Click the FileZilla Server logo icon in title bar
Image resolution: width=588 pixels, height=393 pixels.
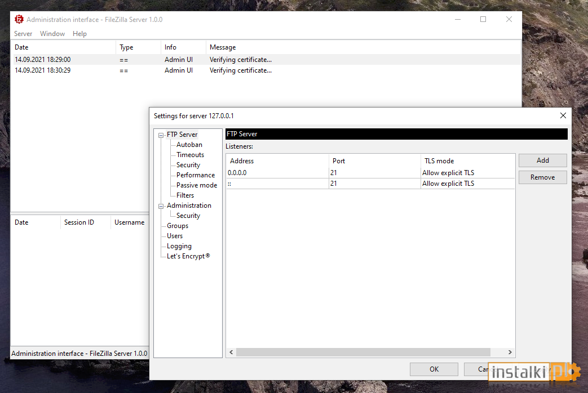coord(19,20)
